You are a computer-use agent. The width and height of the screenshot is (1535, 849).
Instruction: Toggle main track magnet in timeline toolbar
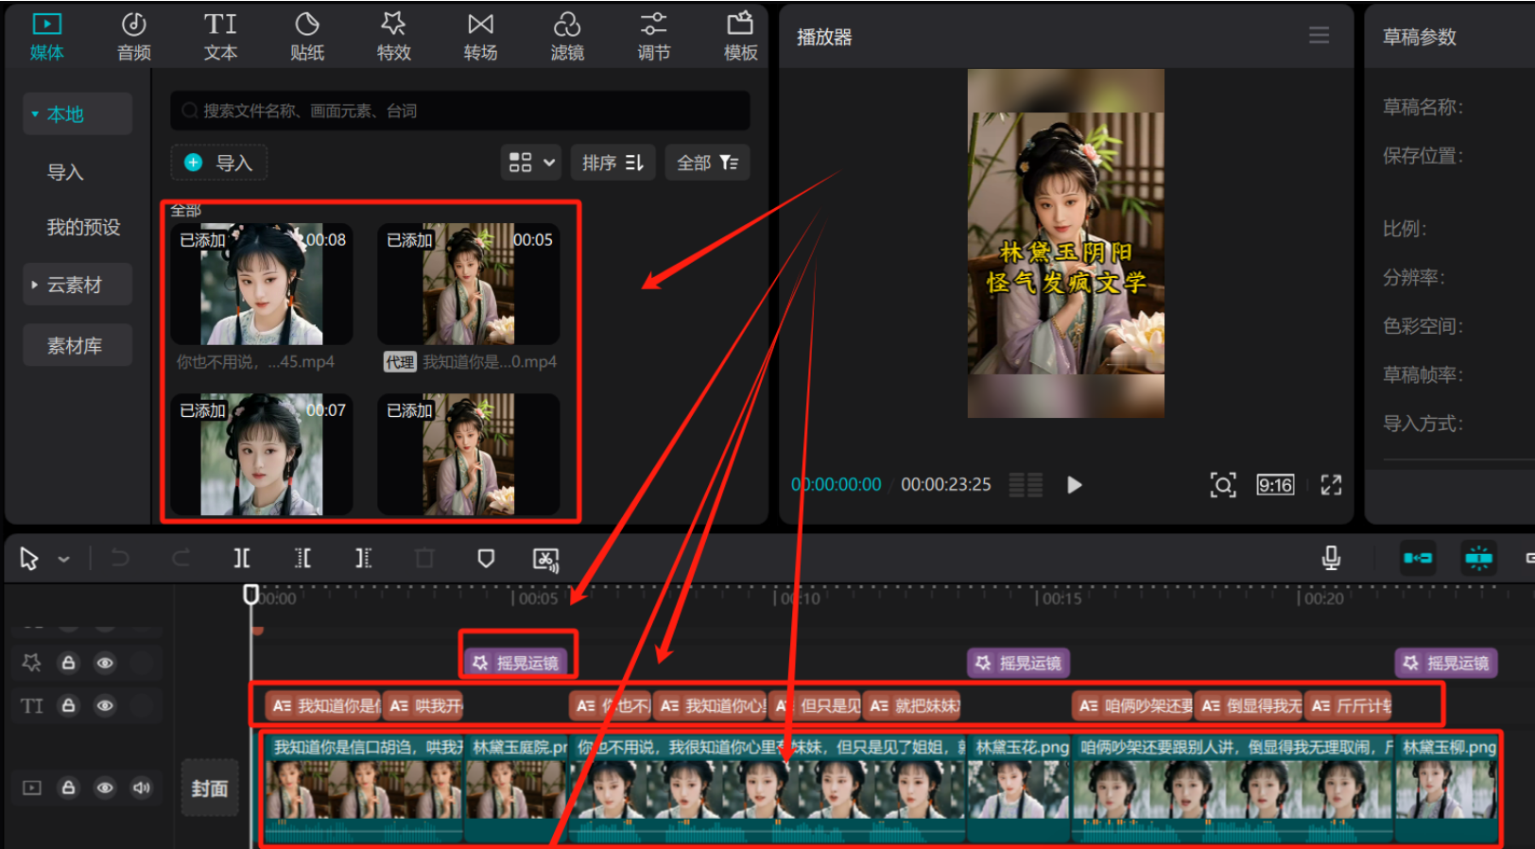coord(1418,558)
